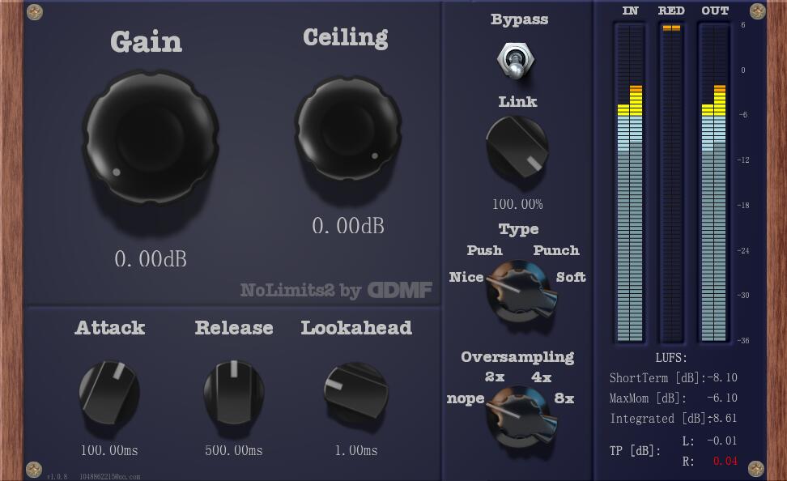Image resolution: width=787 pixels, height=481 pixels.
Task: Click the Lookahead knob
Action: [x=355, y=390]
